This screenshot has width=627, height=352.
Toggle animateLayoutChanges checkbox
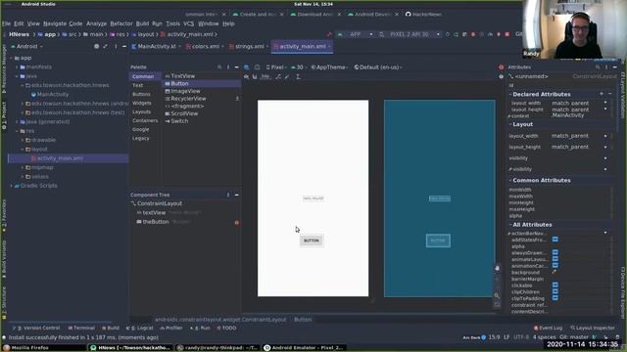pos(555,259)
